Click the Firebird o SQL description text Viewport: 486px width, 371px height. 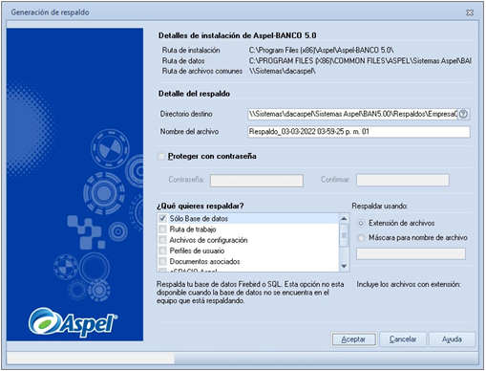[x=250, y=293]
